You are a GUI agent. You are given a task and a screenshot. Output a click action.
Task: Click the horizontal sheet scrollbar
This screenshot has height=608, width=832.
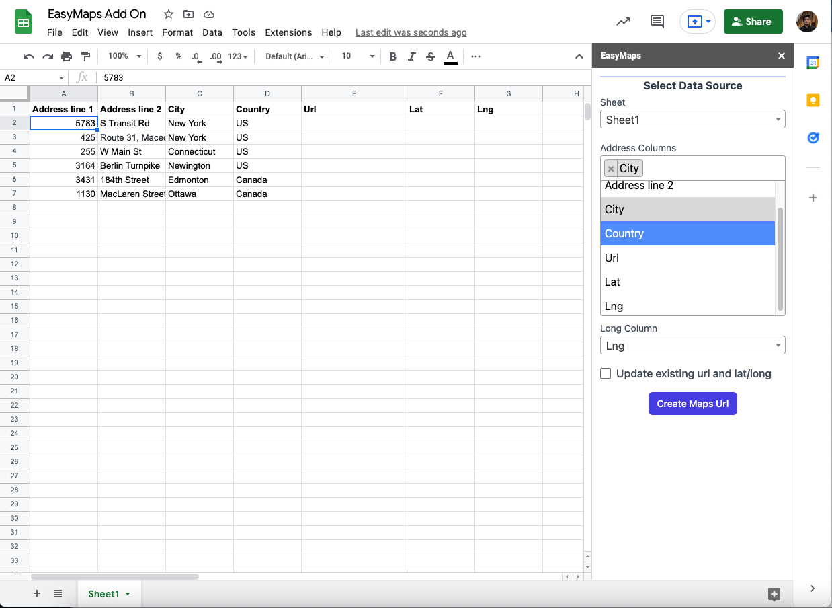(115, 576)
